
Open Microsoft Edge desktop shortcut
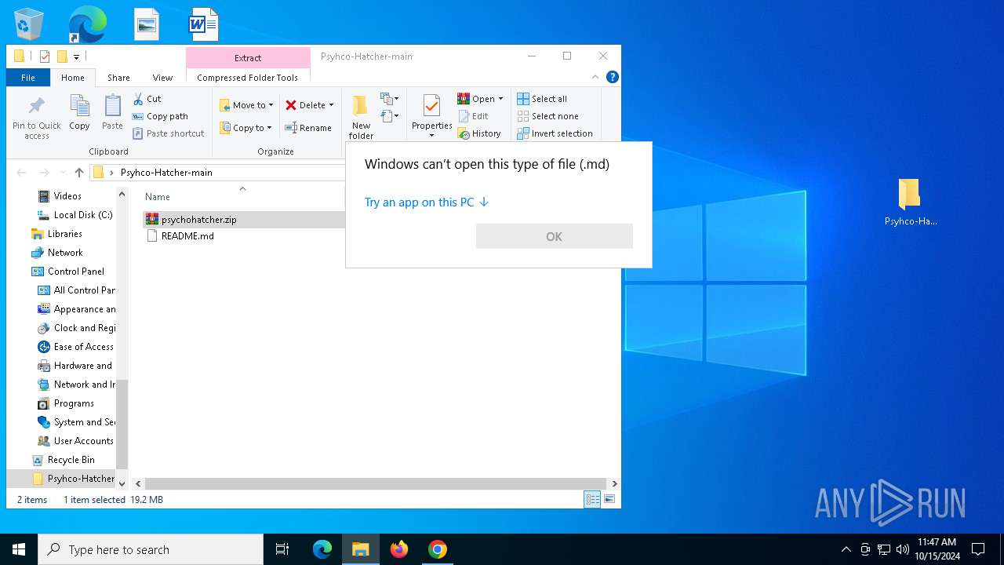[x=87, y=24]
